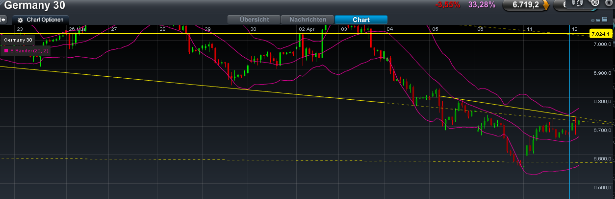Click the collapse panel arrow icon
615x199 pixels.
pos(3,20)
